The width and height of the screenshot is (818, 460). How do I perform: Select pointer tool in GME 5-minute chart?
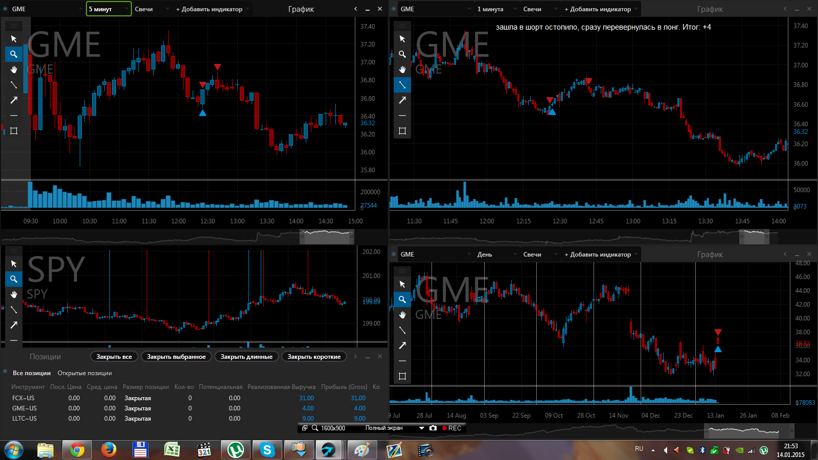pyautogui.click(x=14, y=39)
